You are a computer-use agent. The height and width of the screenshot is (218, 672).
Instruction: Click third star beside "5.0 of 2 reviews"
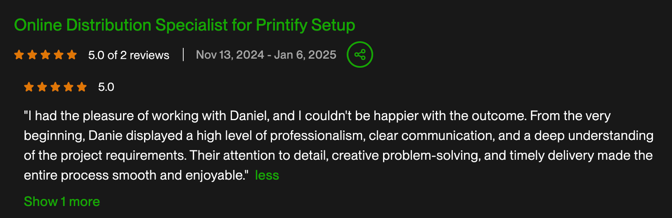point(45,55)
